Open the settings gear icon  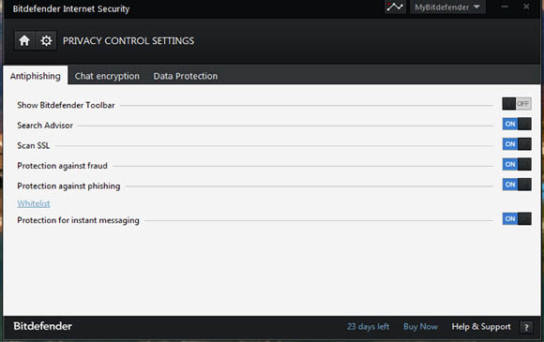point(46,41)
